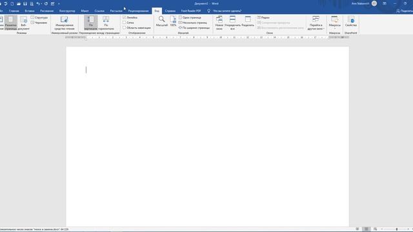Click the user account avatar
The width and height of the screenshot is (413, 232).
click(374, 3)
